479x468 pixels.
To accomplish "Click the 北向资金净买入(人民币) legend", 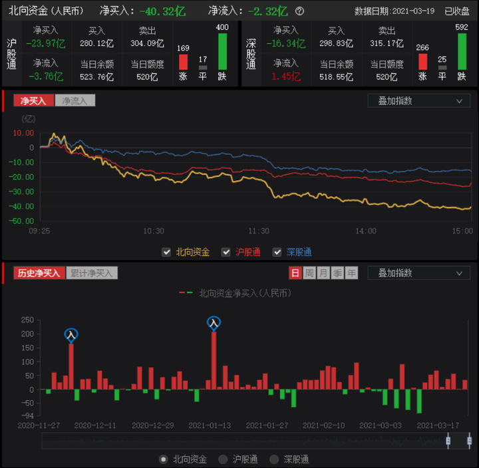I will pos(236,293).
